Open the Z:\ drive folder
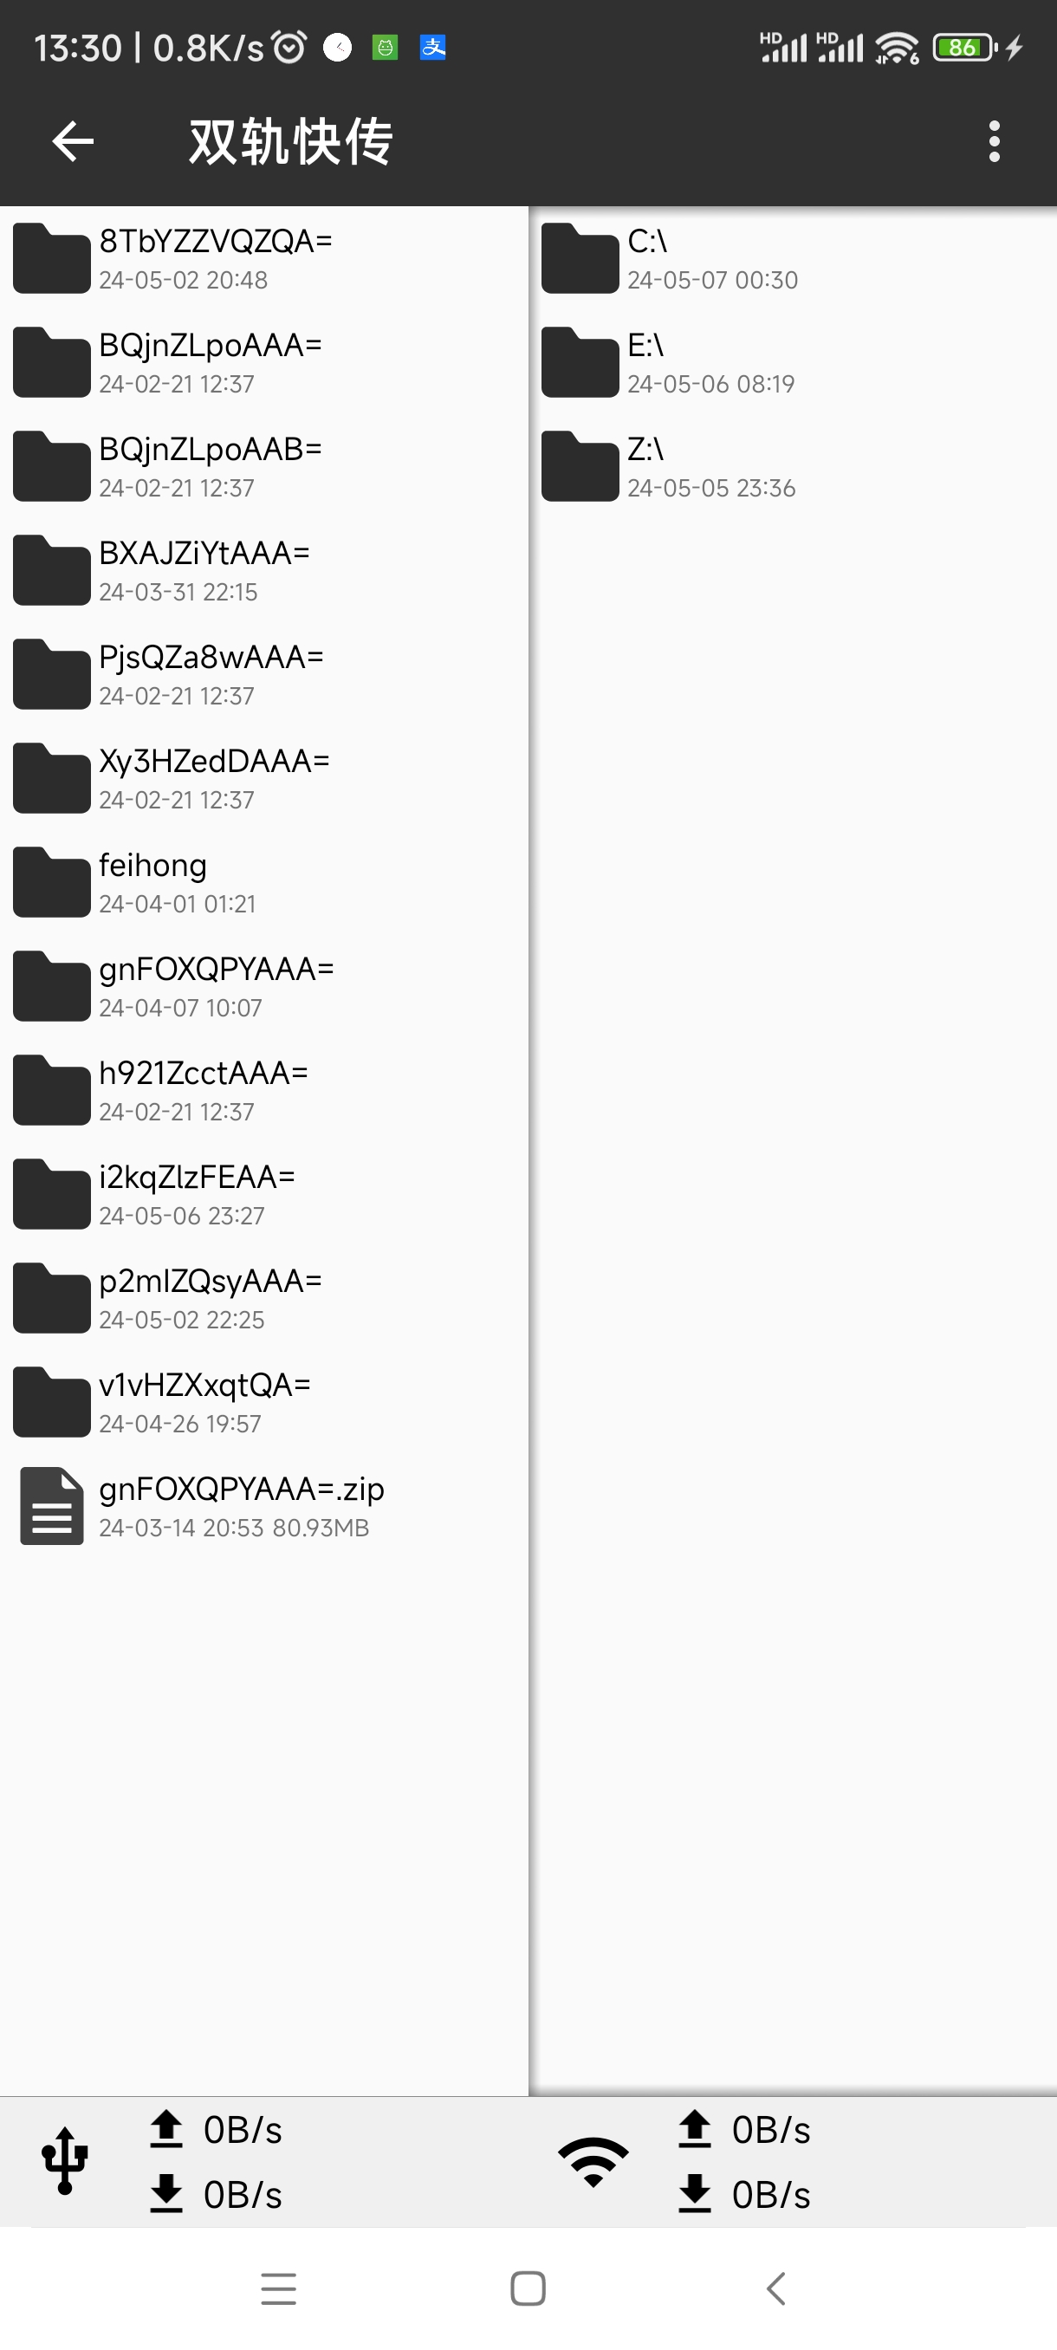This screenshot has width=1057, height=2350. click(793, 466)
